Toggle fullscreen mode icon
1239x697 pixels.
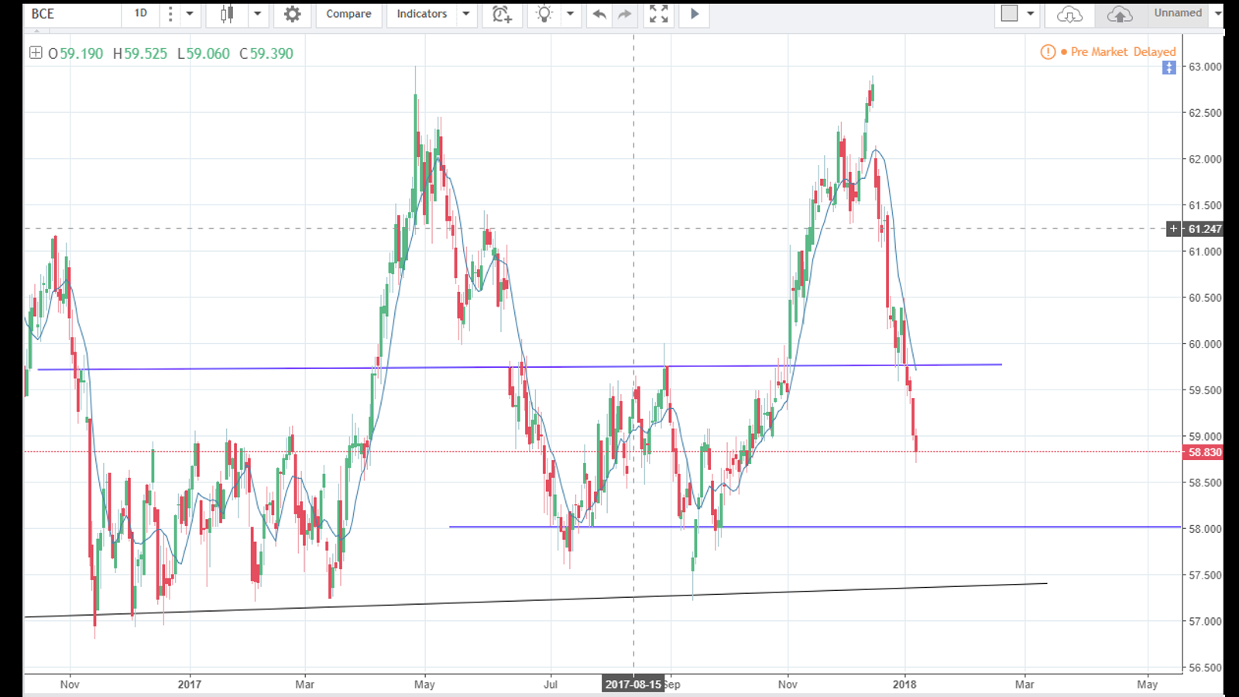658,14
